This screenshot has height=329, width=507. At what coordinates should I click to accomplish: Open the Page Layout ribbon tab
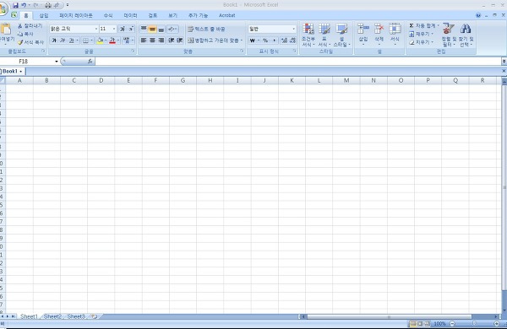(x=76, y=15)
